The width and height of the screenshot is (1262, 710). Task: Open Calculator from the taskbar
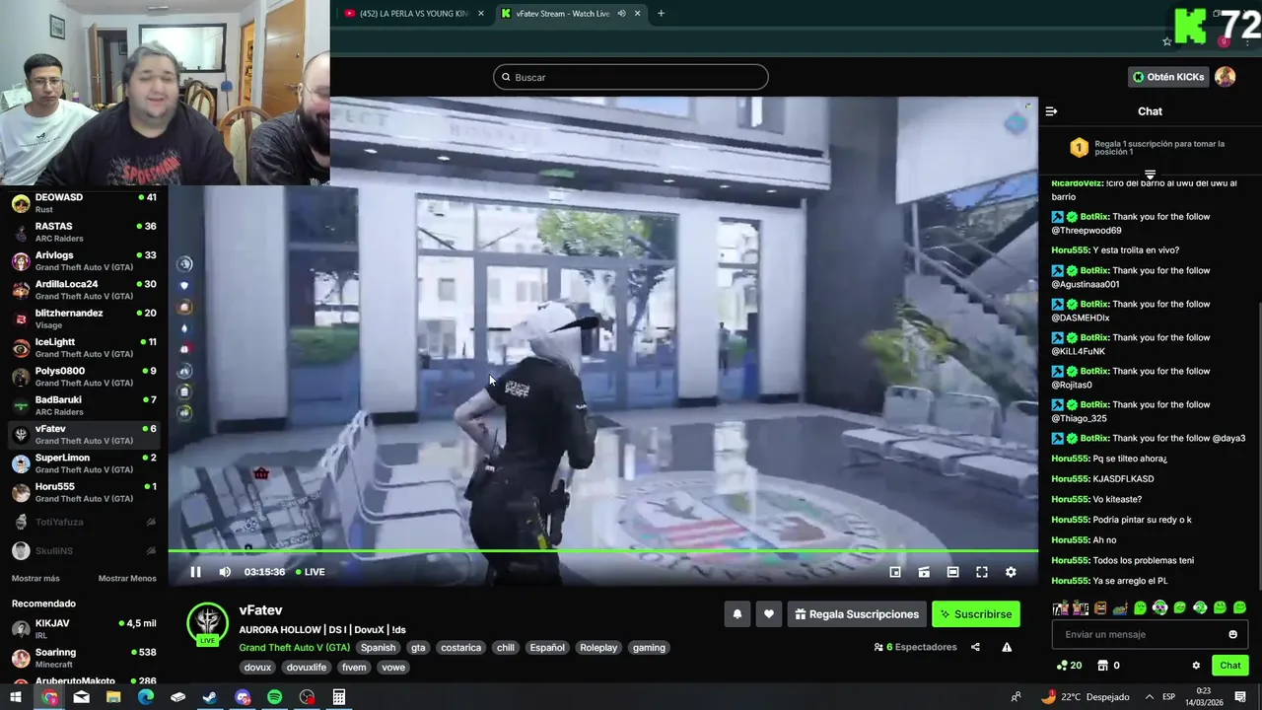coord(339,697)
